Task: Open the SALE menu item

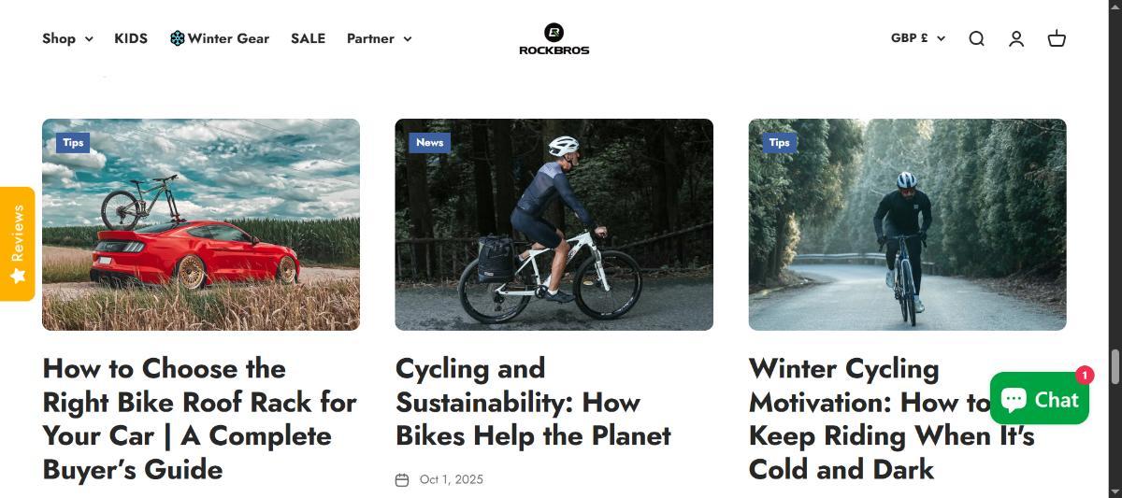Action: point(308,38)
